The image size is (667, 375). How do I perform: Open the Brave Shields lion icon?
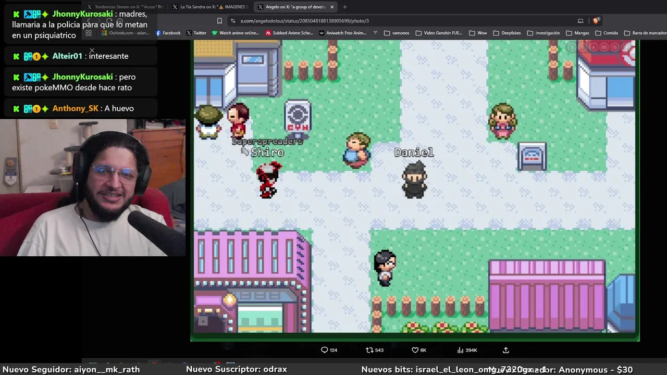pyautogui.click(x=596, y=21)
